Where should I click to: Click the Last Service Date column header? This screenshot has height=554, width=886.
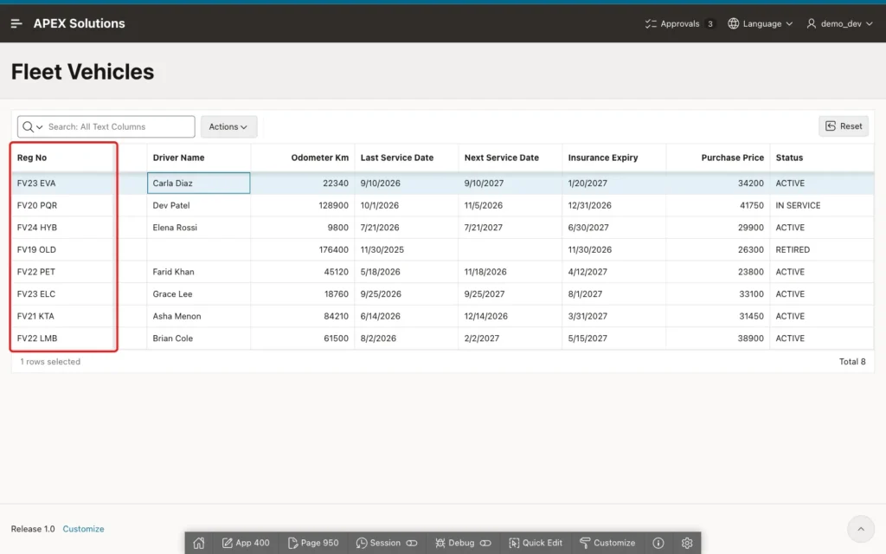(x=407, y=158)
